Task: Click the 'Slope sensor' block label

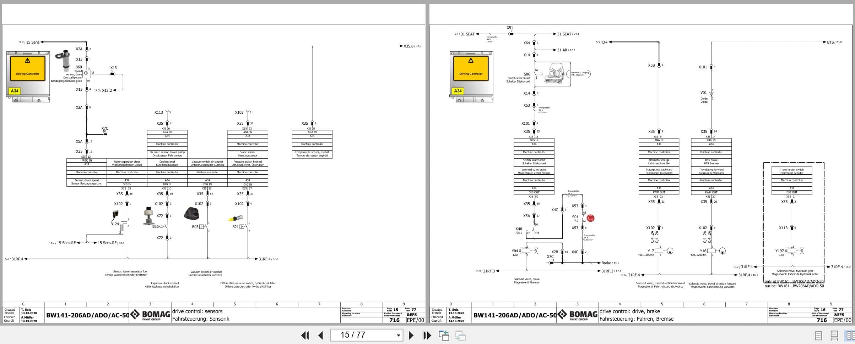Action: [x=248, y=152]
